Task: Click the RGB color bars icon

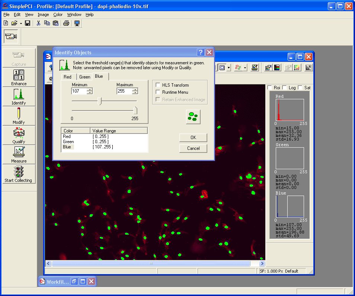Action: tap(277, 67)
